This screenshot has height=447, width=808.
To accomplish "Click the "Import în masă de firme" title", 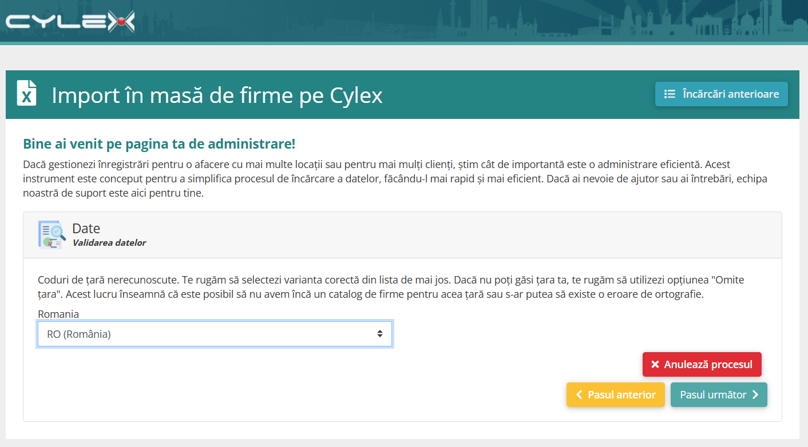I will [x=173, y=95].
